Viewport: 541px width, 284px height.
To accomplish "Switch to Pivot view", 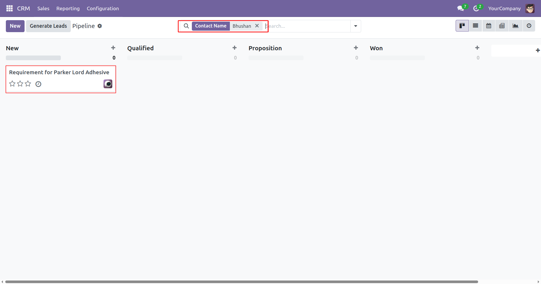I will [x=502, y=26].
